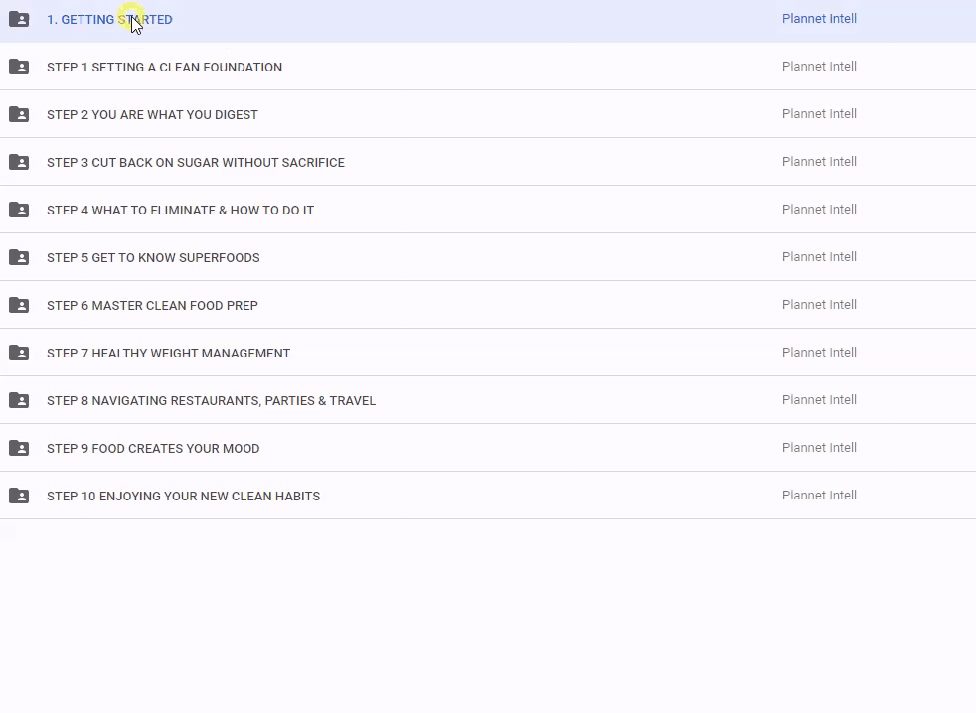Click the Step 10 shared folder icon
Screen dimensions: 976x713
[19, 496]
